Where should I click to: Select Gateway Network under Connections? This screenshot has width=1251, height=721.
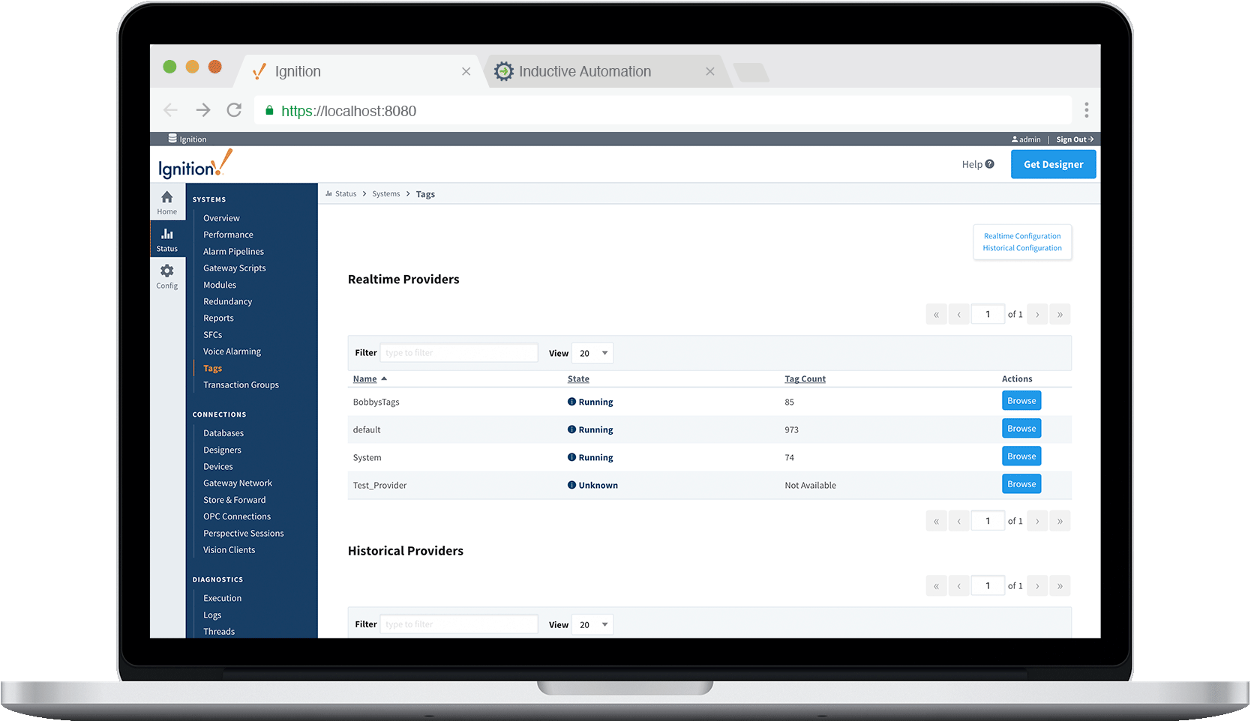pos(237,483)
